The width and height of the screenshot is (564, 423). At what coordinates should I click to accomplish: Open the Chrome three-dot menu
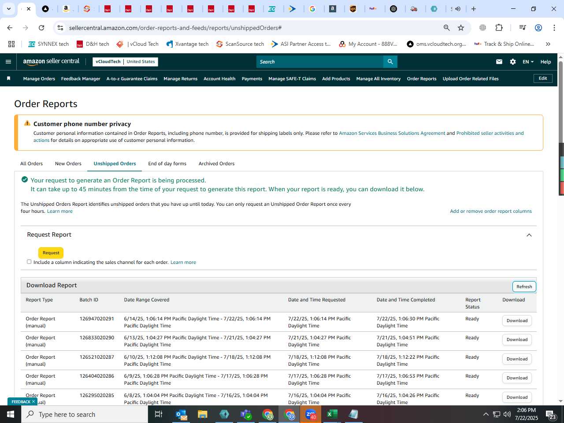point(554,28)
